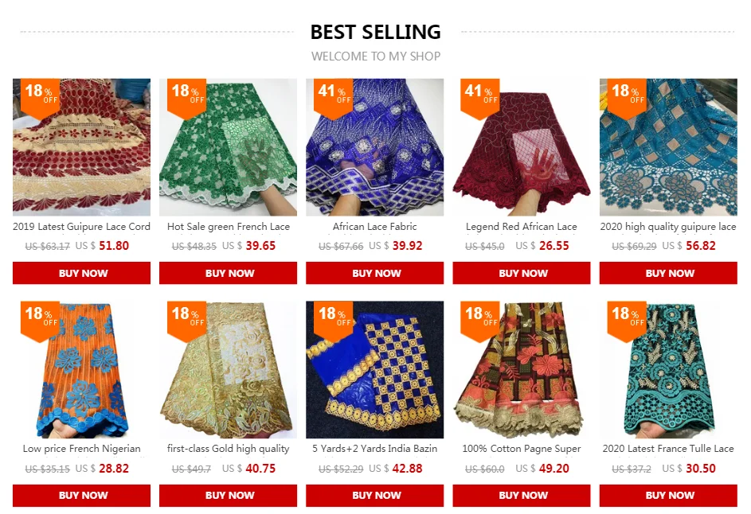Open the 'Hot Sale green French Lace' title link
Viewport: 751px width, 514px height.
pyautogui.click(x=229, y=227)
